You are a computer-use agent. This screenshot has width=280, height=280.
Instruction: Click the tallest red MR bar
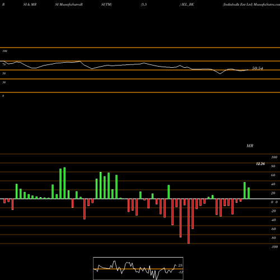pos(189,221)
